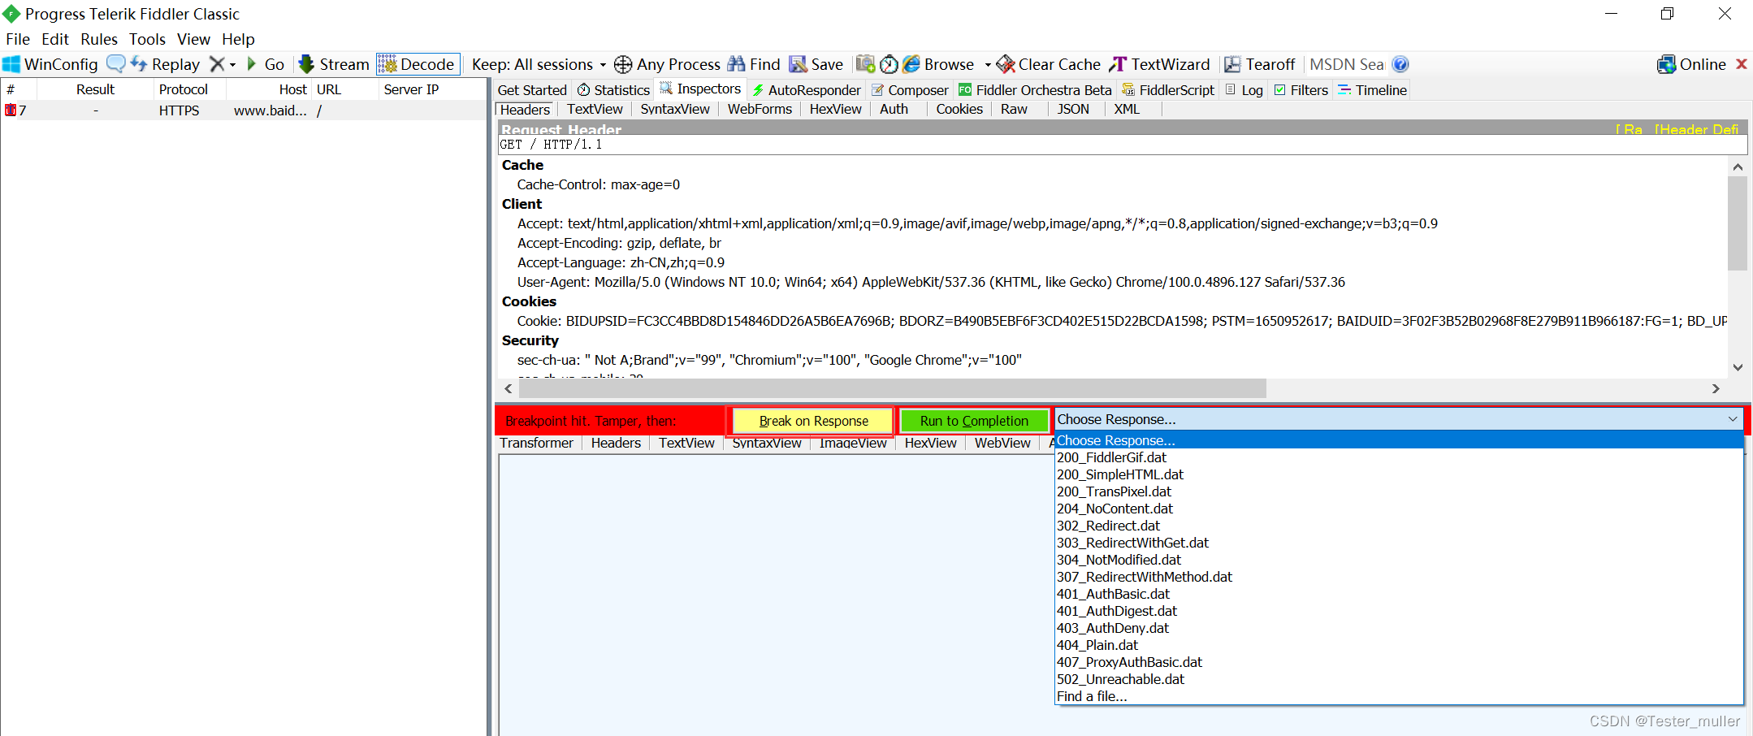Open the Rules menu

(99, 39)
